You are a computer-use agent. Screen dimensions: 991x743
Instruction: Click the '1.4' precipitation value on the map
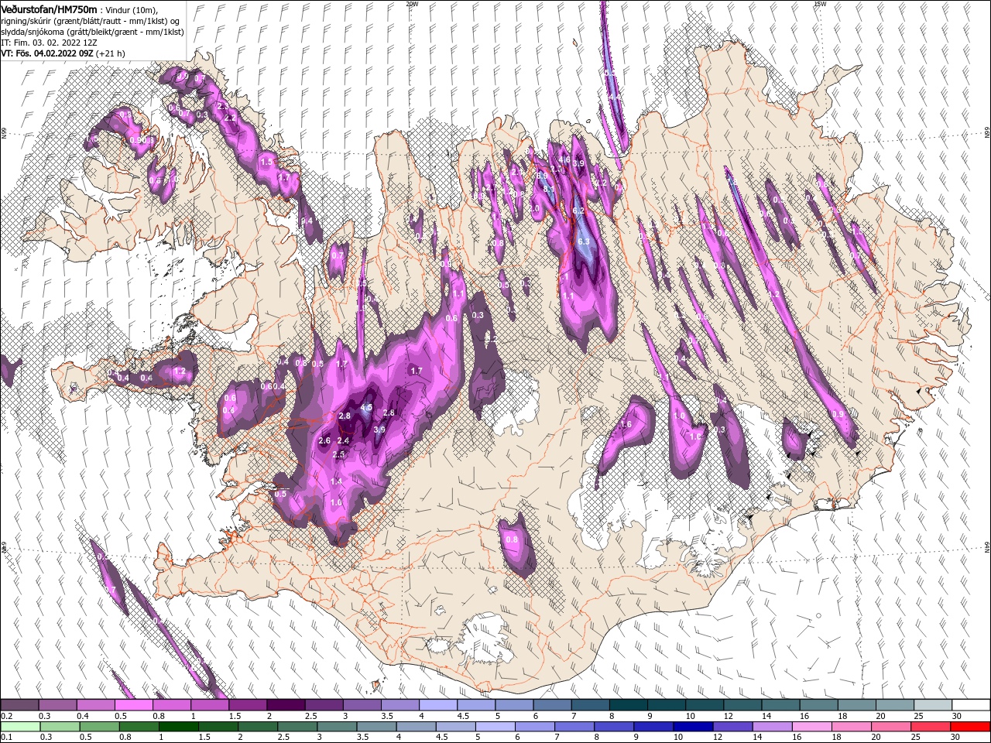pos(336,481)
